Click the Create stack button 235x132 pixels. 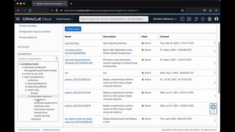(73, 29)
